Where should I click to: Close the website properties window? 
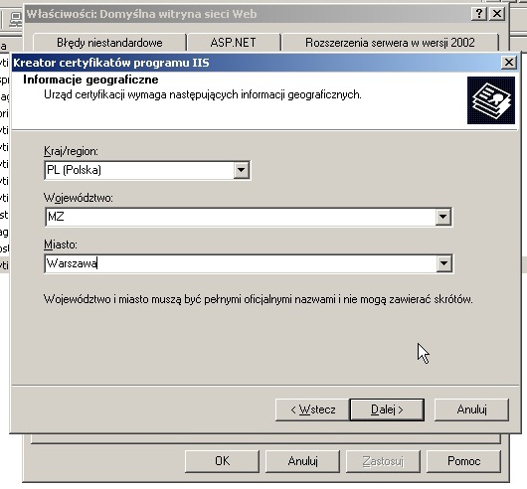pos(497,14)
